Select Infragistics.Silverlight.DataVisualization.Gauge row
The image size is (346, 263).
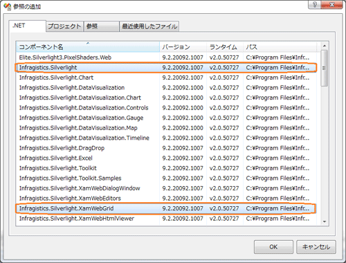coord(166,118)
